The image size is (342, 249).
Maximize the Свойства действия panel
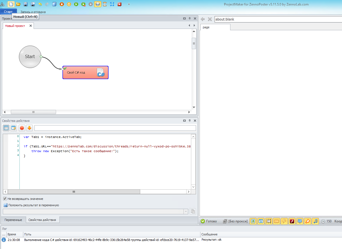click(x=184, y=121)
